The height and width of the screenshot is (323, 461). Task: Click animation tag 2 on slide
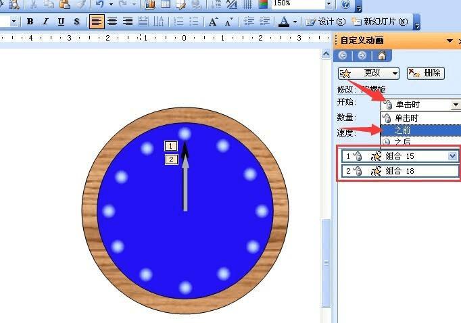(171, 159)
